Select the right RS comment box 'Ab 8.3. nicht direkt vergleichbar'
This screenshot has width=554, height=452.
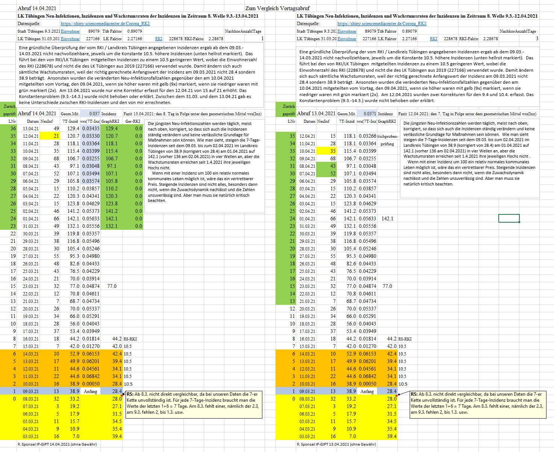click(x=478, y=404)
